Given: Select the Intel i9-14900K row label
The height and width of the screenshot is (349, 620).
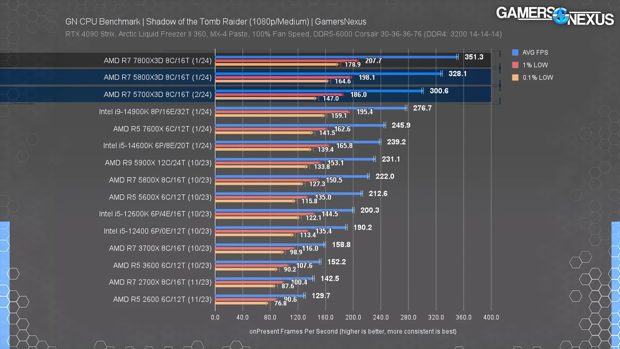Looking at the screenshot, I should click(x=155, y=112).
